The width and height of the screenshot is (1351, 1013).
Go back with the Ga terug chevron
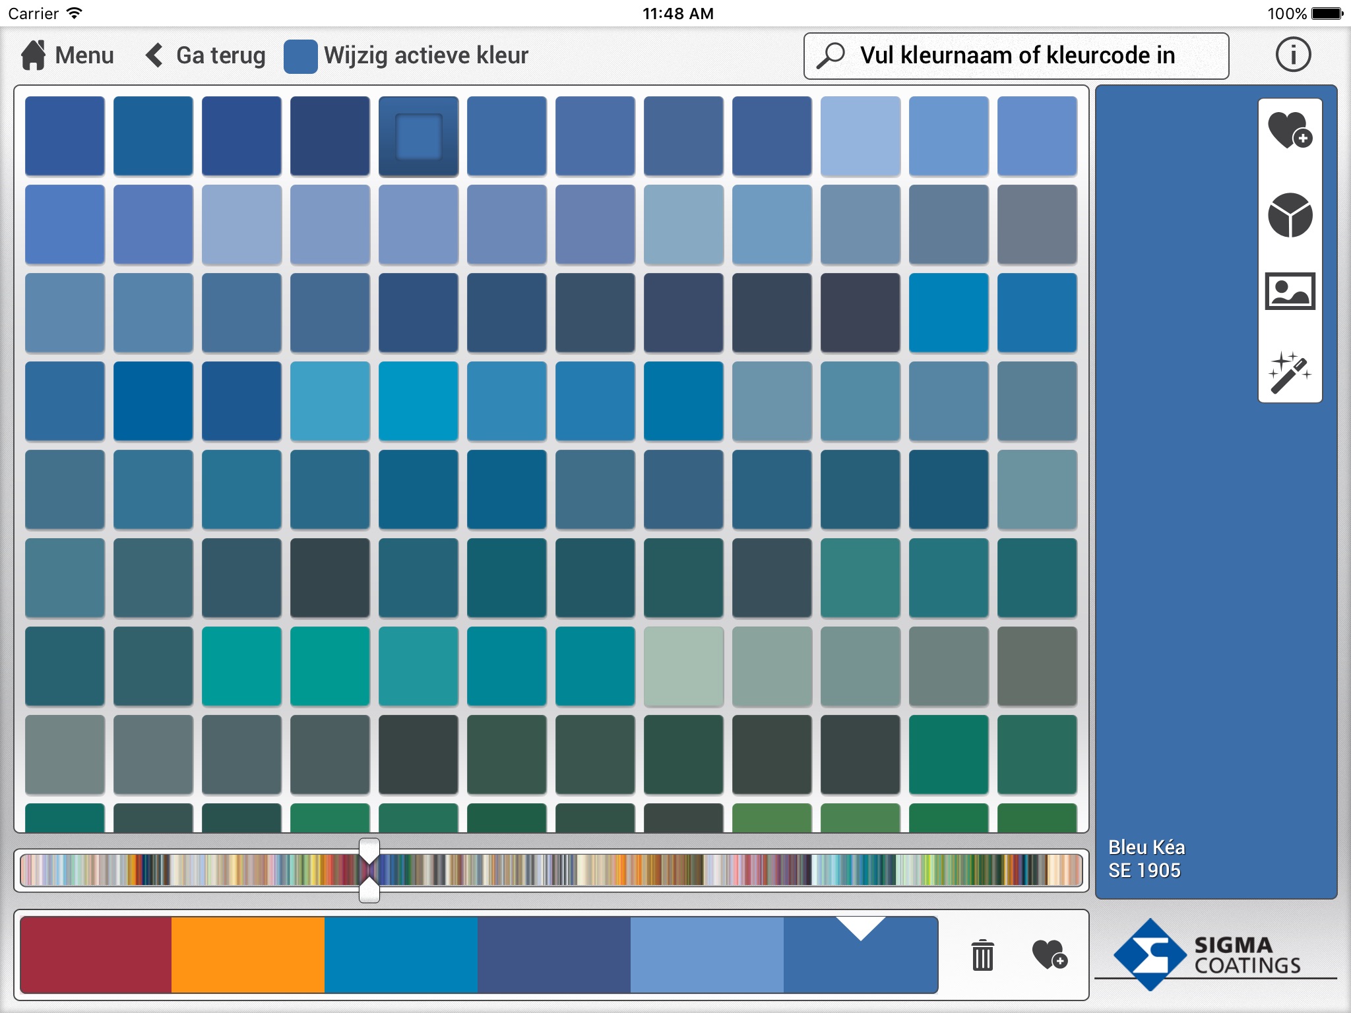[154, 55]
